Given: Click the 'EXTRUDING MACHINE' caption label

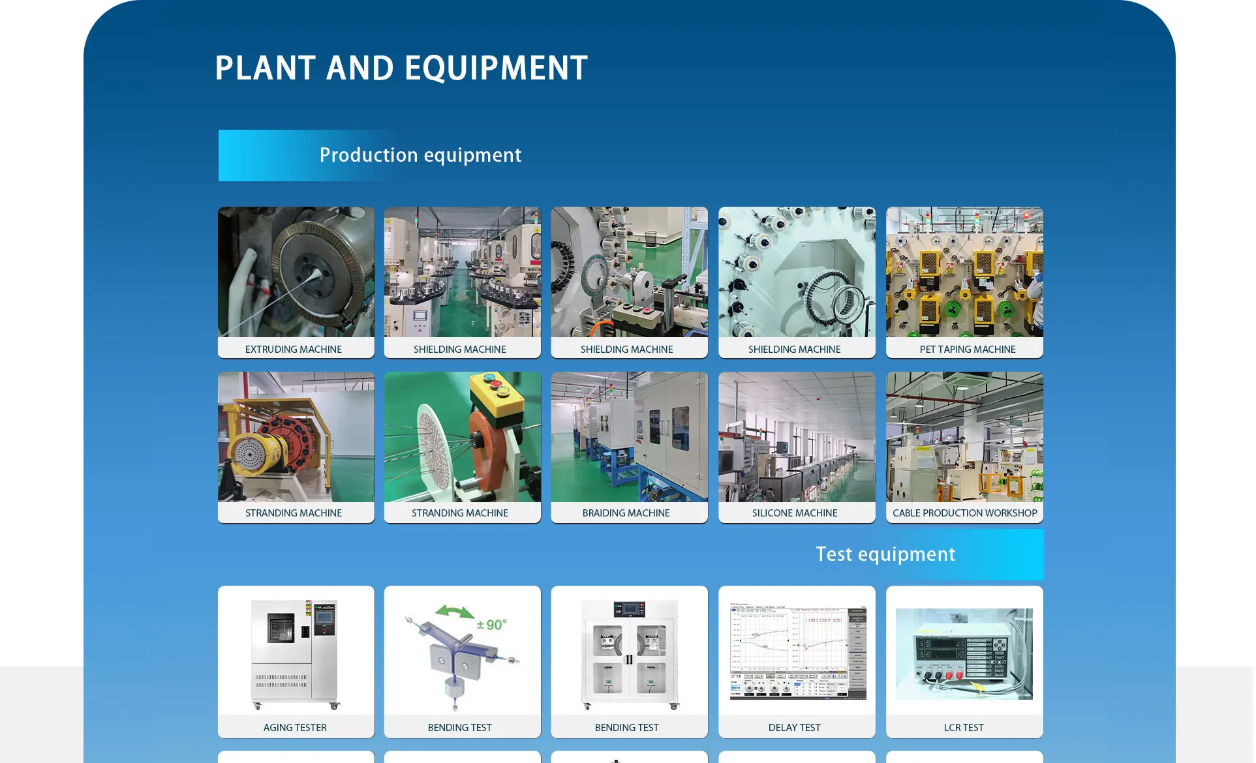Looking at the screenshot, I should pos(293,350).
